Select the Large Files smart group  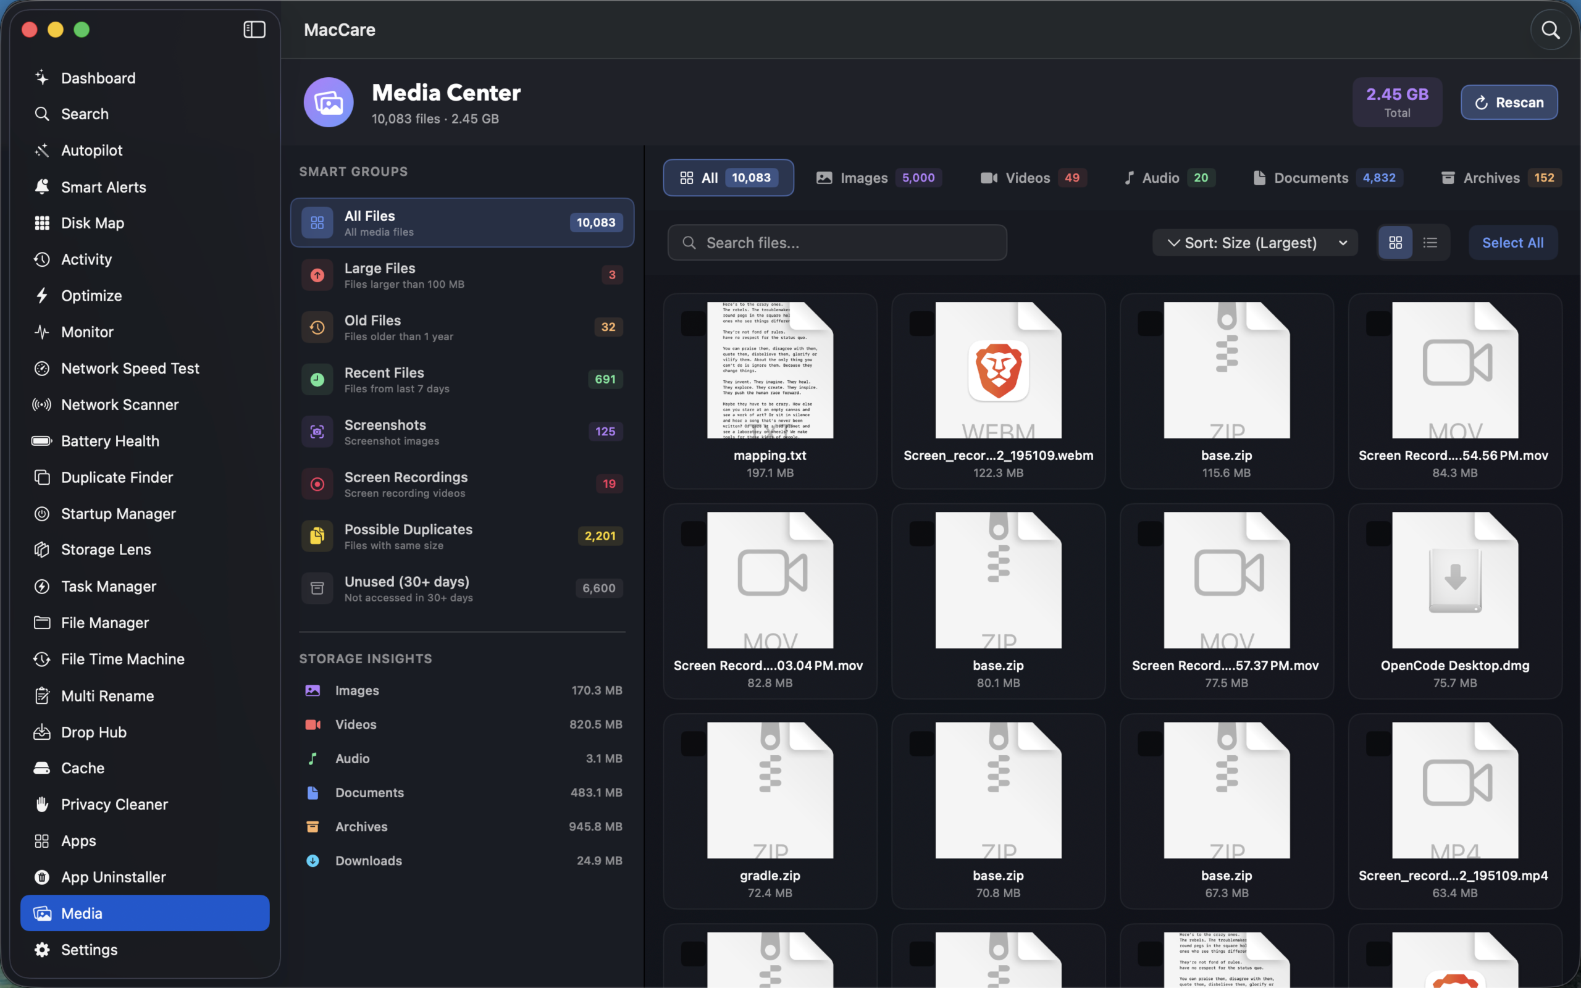(x=462, y=275)
